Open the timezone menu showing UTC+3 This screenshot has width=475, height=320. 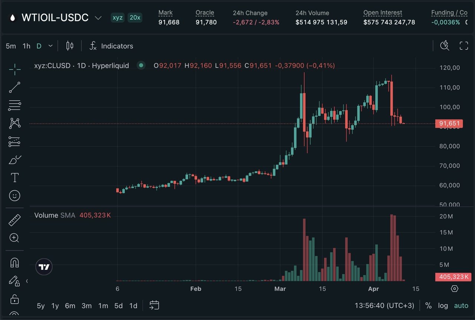click(x=384, y=306)
